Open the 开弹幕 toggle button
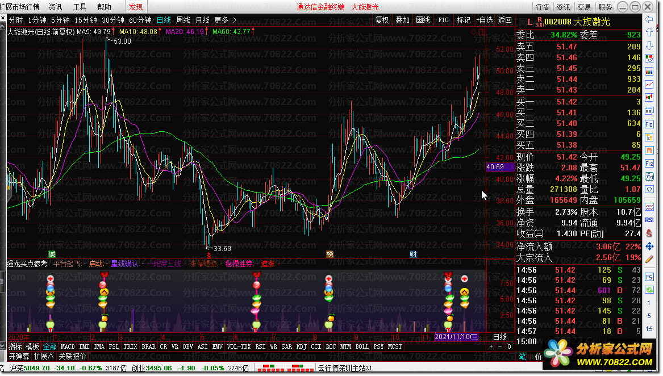Viewport: 663px width, 376px height. 19,357
